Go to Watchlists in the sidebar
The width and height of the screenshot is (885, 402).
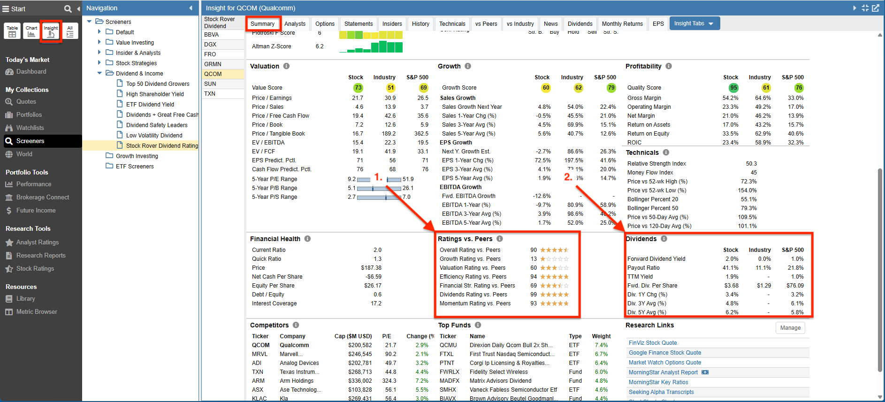pyautogui.click(x=30, y=128)
